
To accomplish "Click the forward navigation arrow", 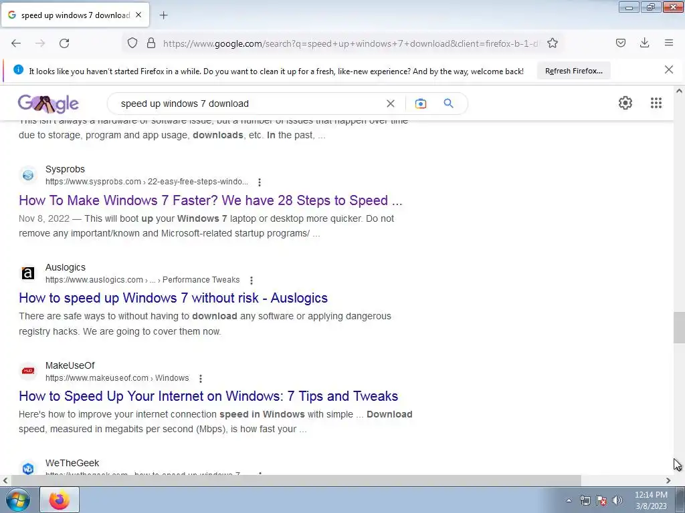I will point(40,43).
